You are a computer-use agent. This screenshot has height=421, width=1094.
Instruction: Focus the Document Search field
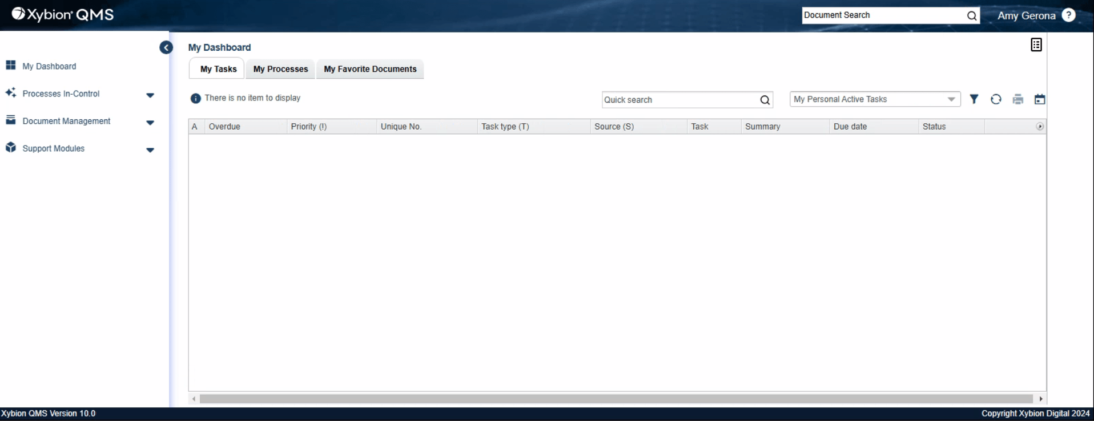tap(883, 15)
